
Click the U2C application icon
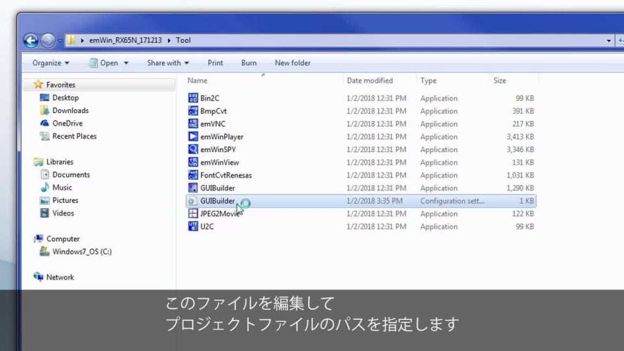point(192,227)
